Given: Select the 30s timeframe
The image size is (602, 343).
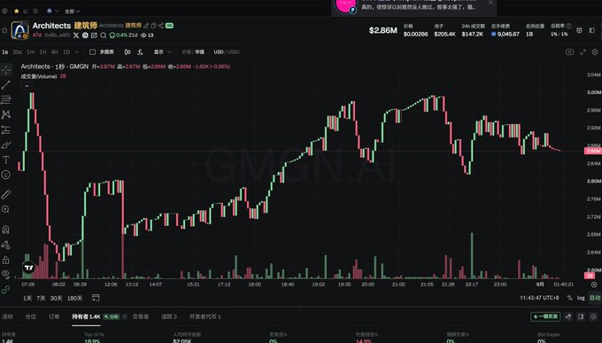Looking at the screenshot, I should [x=17, y=52].
